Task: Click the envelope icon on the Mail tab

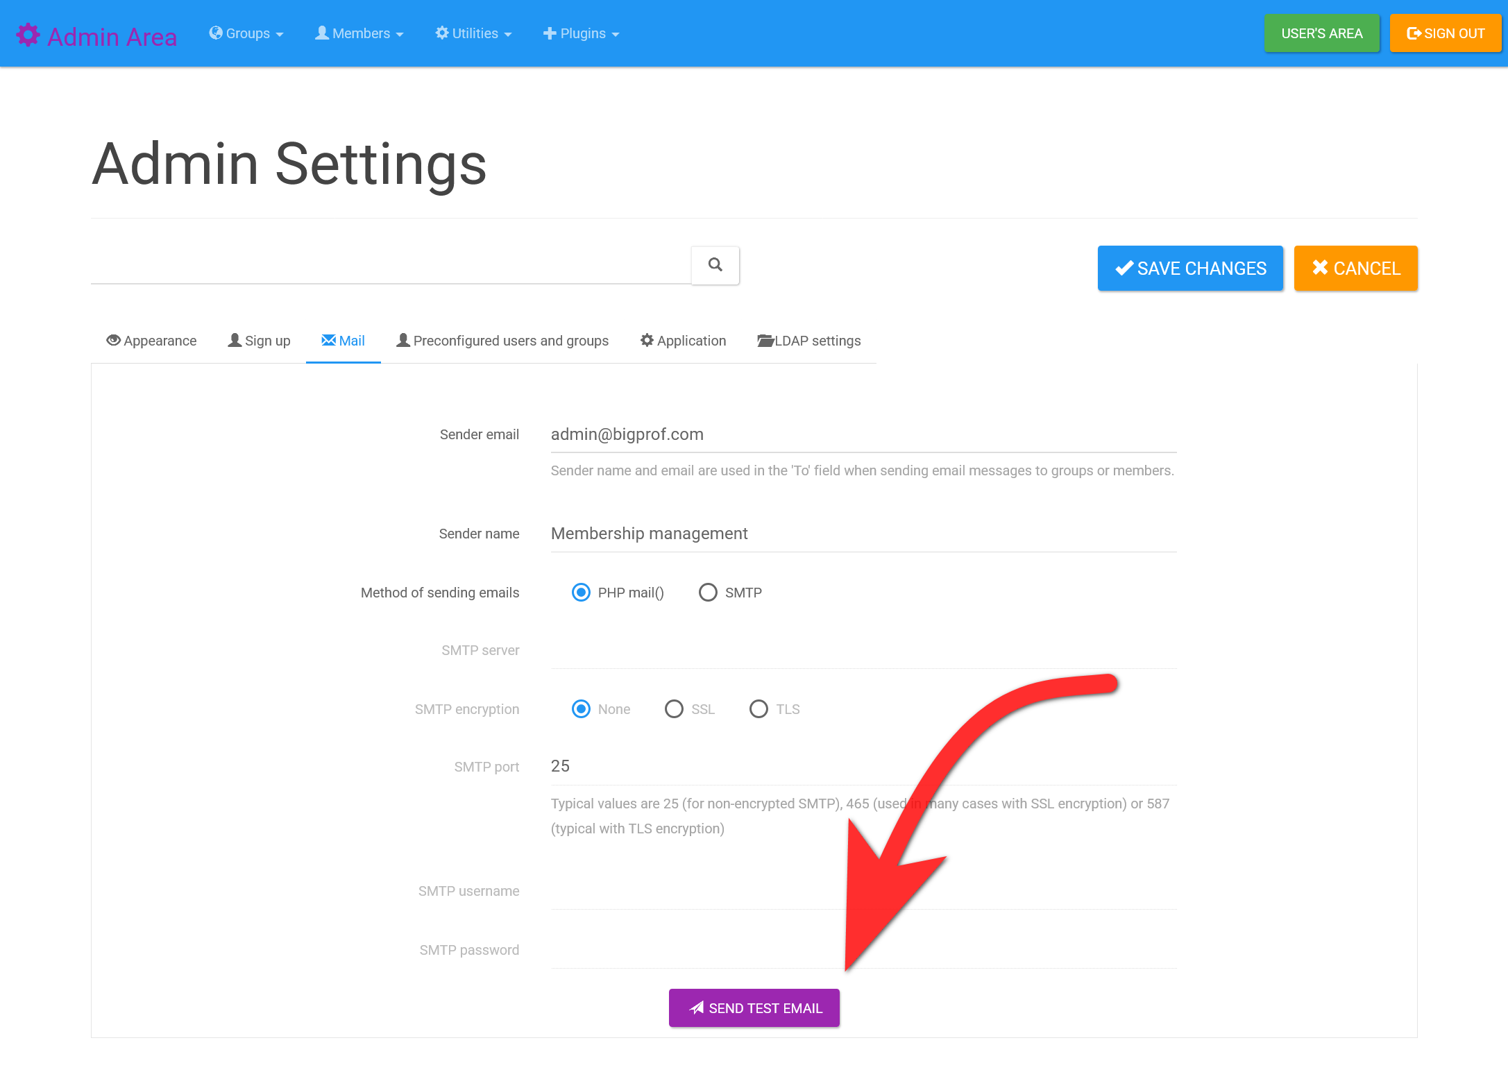Action: pyautogui.click(x=328, y=340)
